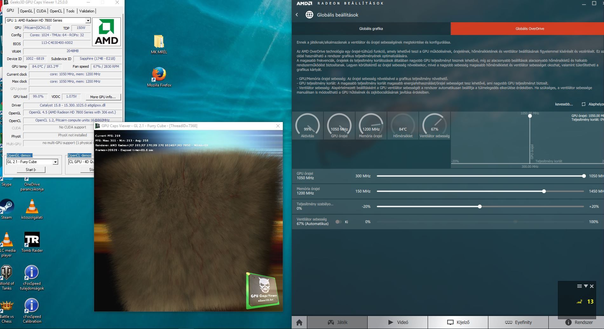Click the Teljesítmény szabályozás slider handle
The height and width of the screenshot is (329, 604).
tap(480, 206)
